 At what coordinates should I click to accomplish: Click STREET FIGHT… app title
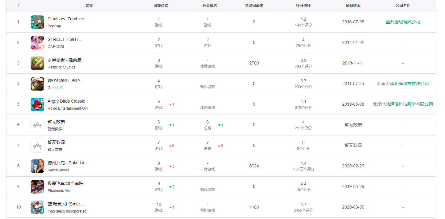click(x=65, y=39)
